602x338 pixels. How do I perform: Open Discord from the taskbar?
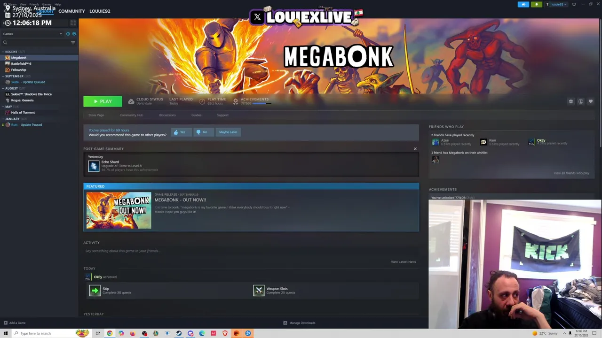click(x=190, y=333)
